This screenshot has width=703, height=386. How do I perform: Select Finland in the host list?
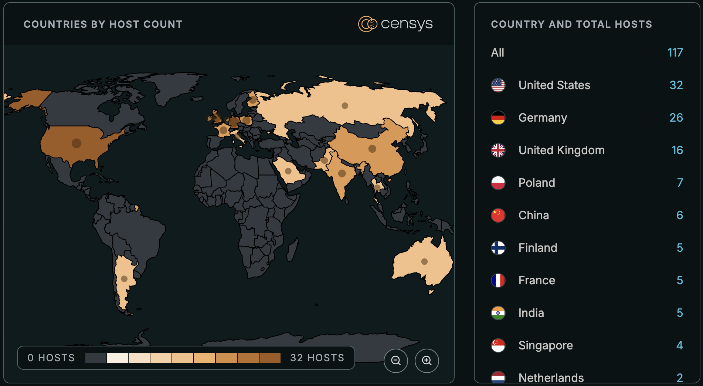click(587, 248)
